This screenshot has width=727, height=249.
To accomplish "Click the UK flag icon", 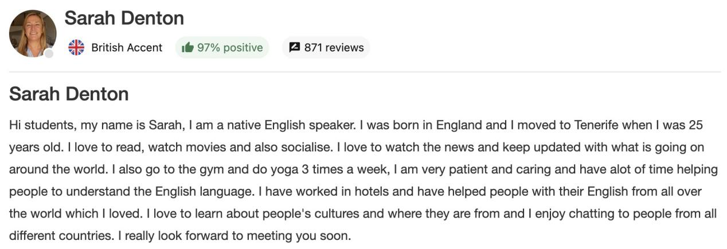I will pyautogui.click(x=76, y=48).
